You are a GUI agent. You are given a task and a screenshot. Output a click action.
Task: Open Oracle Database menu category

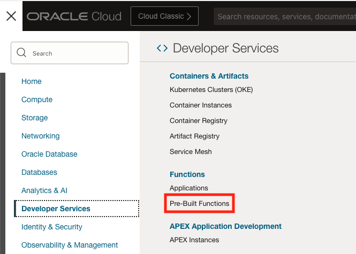coord(49,154)
